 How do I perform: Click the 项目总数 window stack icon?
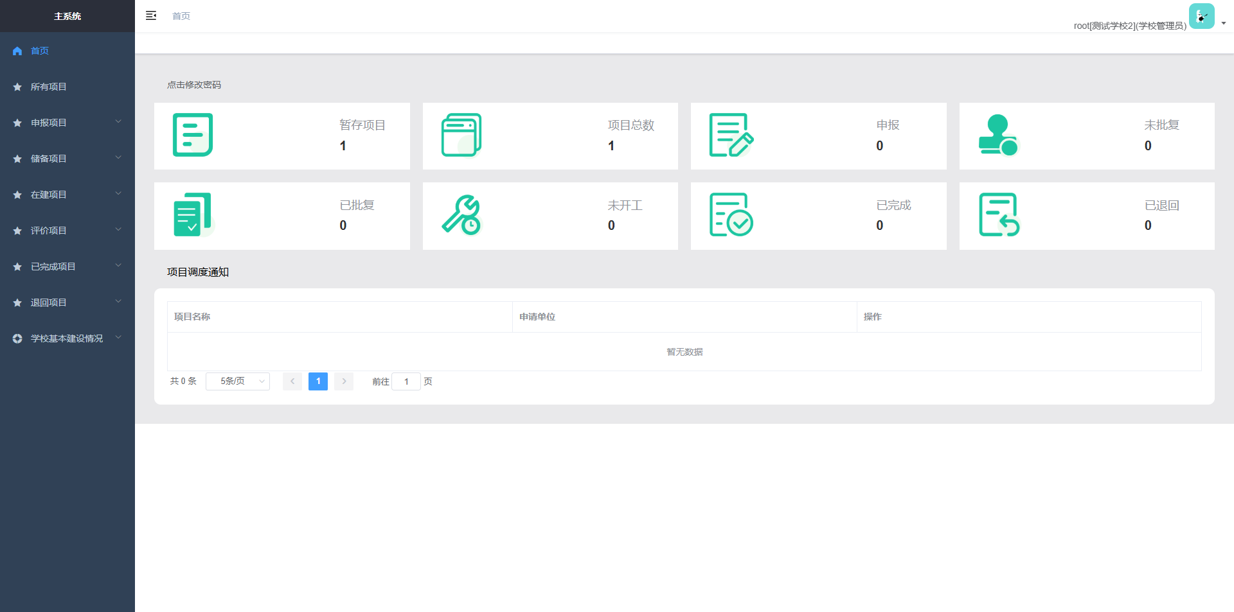(x=461, y=135)
